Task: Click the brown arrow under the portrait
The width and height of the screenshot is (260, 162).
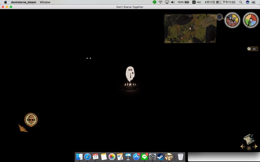Action: pyautogui.click(x=23, y=128)
